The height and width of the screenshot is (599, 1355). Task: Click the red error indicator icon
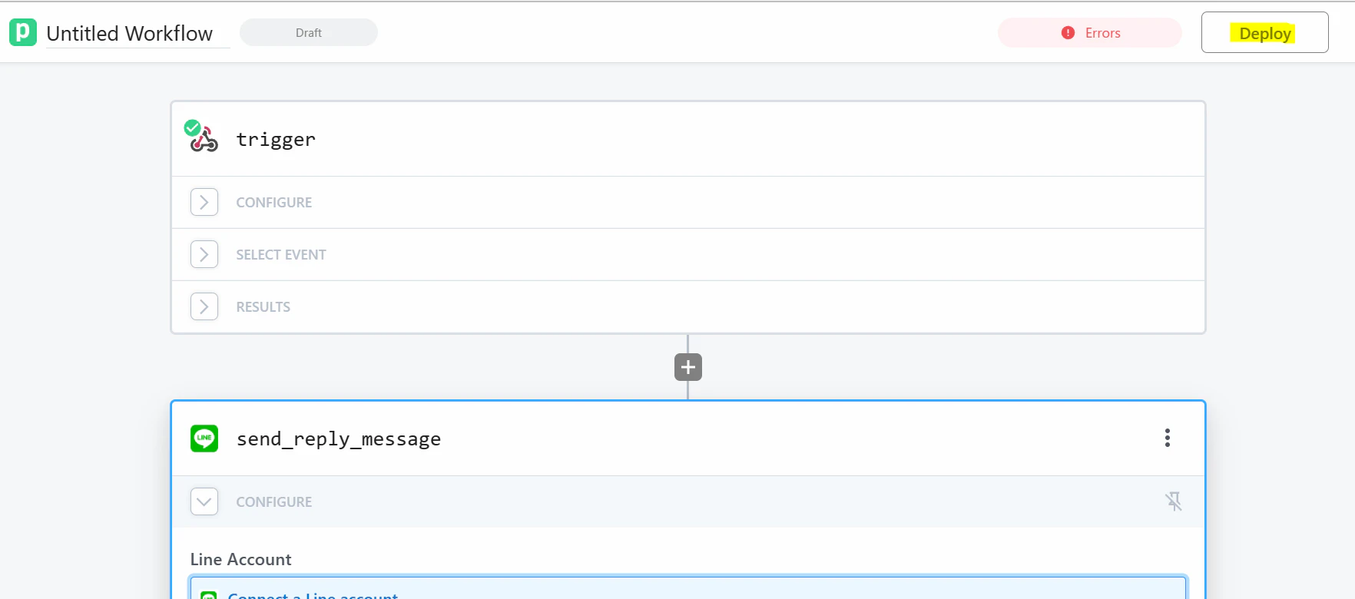pyautogui.click(x=1068, y=33)
